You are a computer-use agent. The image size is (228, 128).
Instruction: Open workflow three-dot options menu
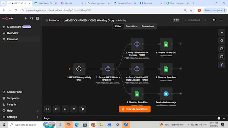pyautogui.click(x=221, y=20)
